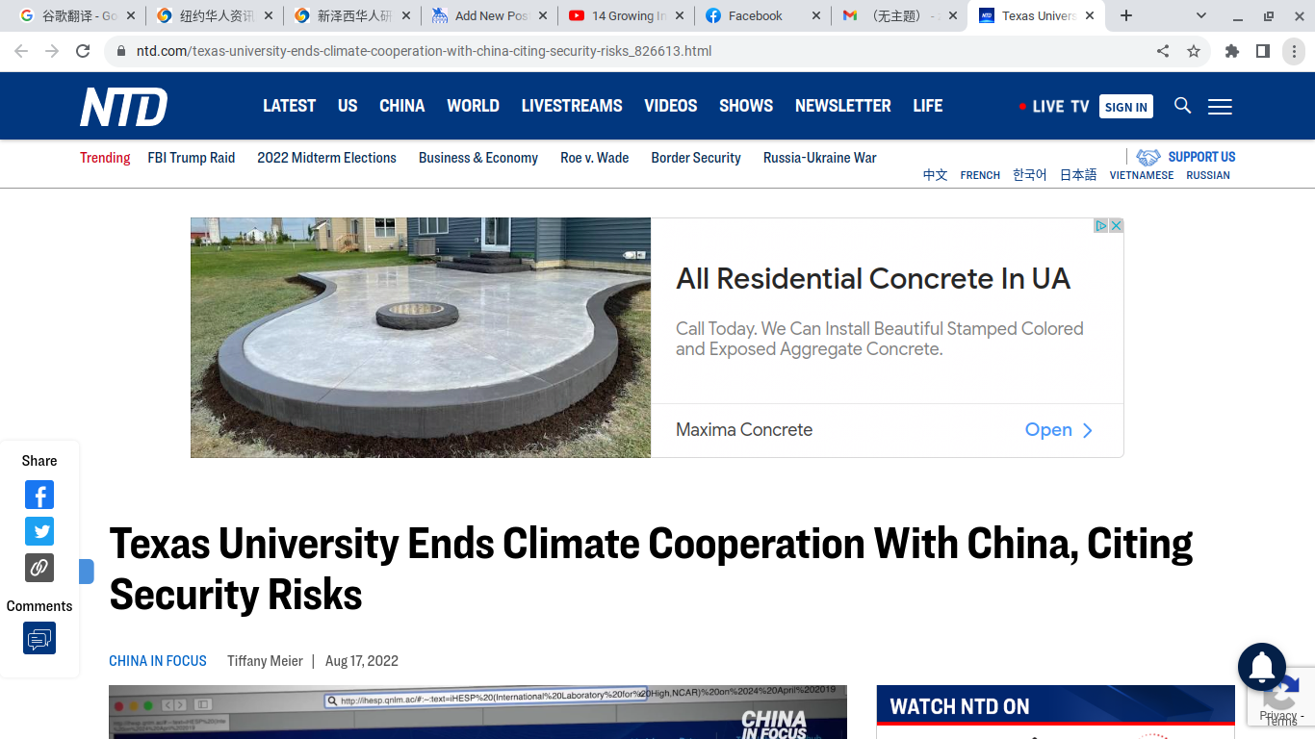The image size is (1315, 739).
Task: Open the Comments section
Action: [x=39, y=637]
